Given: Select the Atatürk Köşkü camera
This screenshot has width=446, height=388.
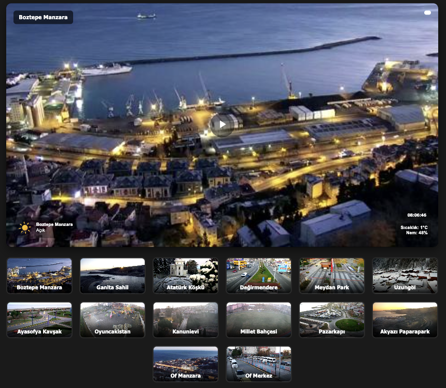Looking at the screenshot, I should (186, 276).
